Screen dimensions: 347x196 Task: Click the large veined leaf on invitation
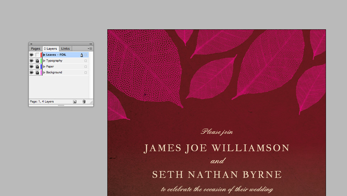click(x=145, y=68)
